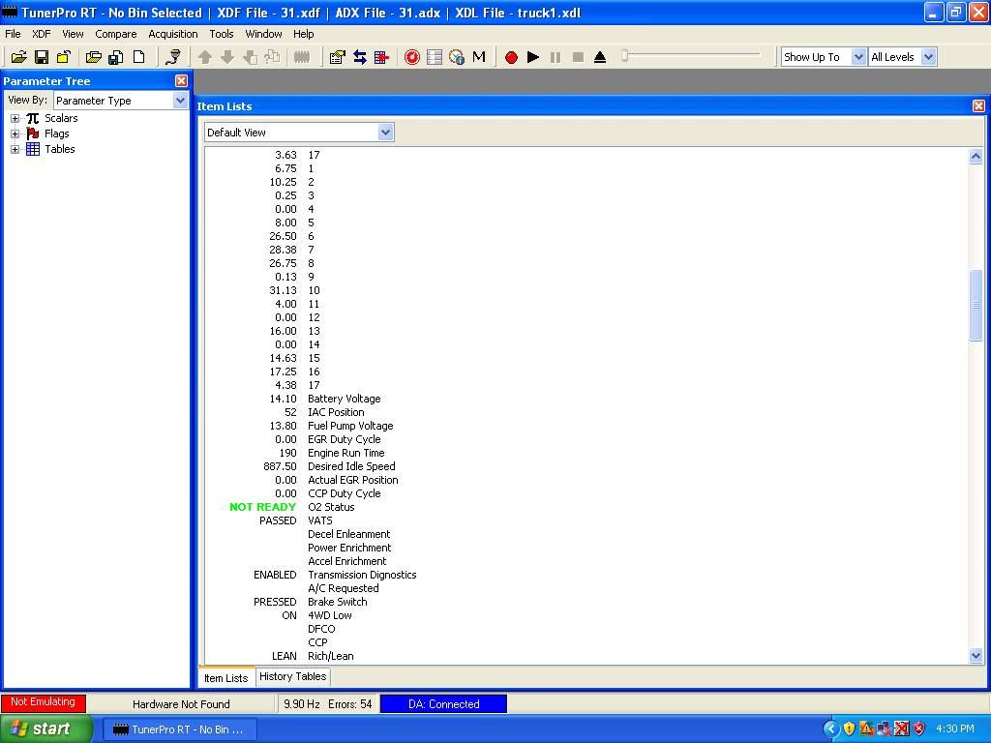The height and width of the screenshot is (743, 991).
Task: Click the table list icon in the toolbar
Action: tap(435, 57)
